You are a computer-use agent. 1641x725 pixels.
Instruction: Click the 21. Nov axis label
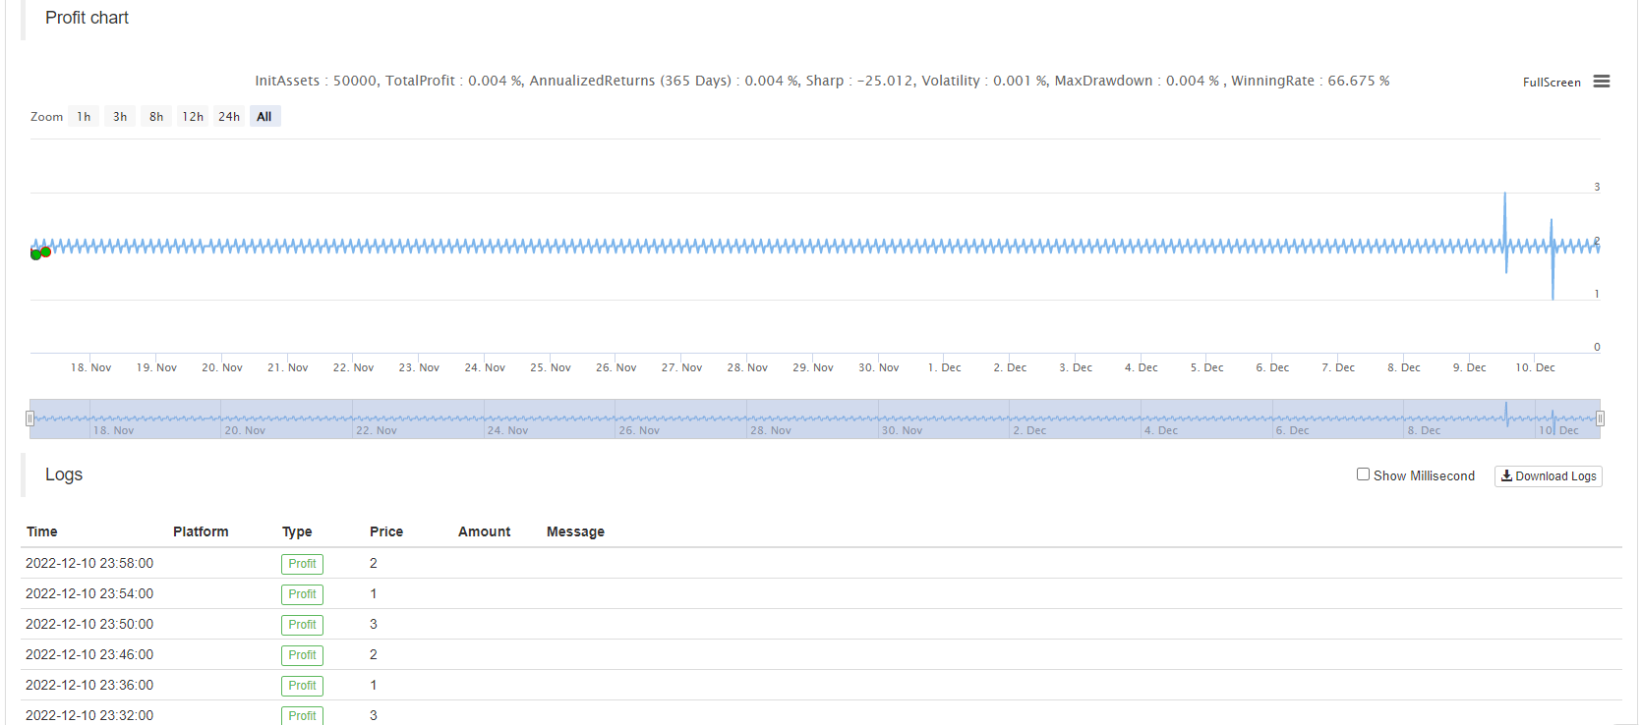tap(287, 367)
